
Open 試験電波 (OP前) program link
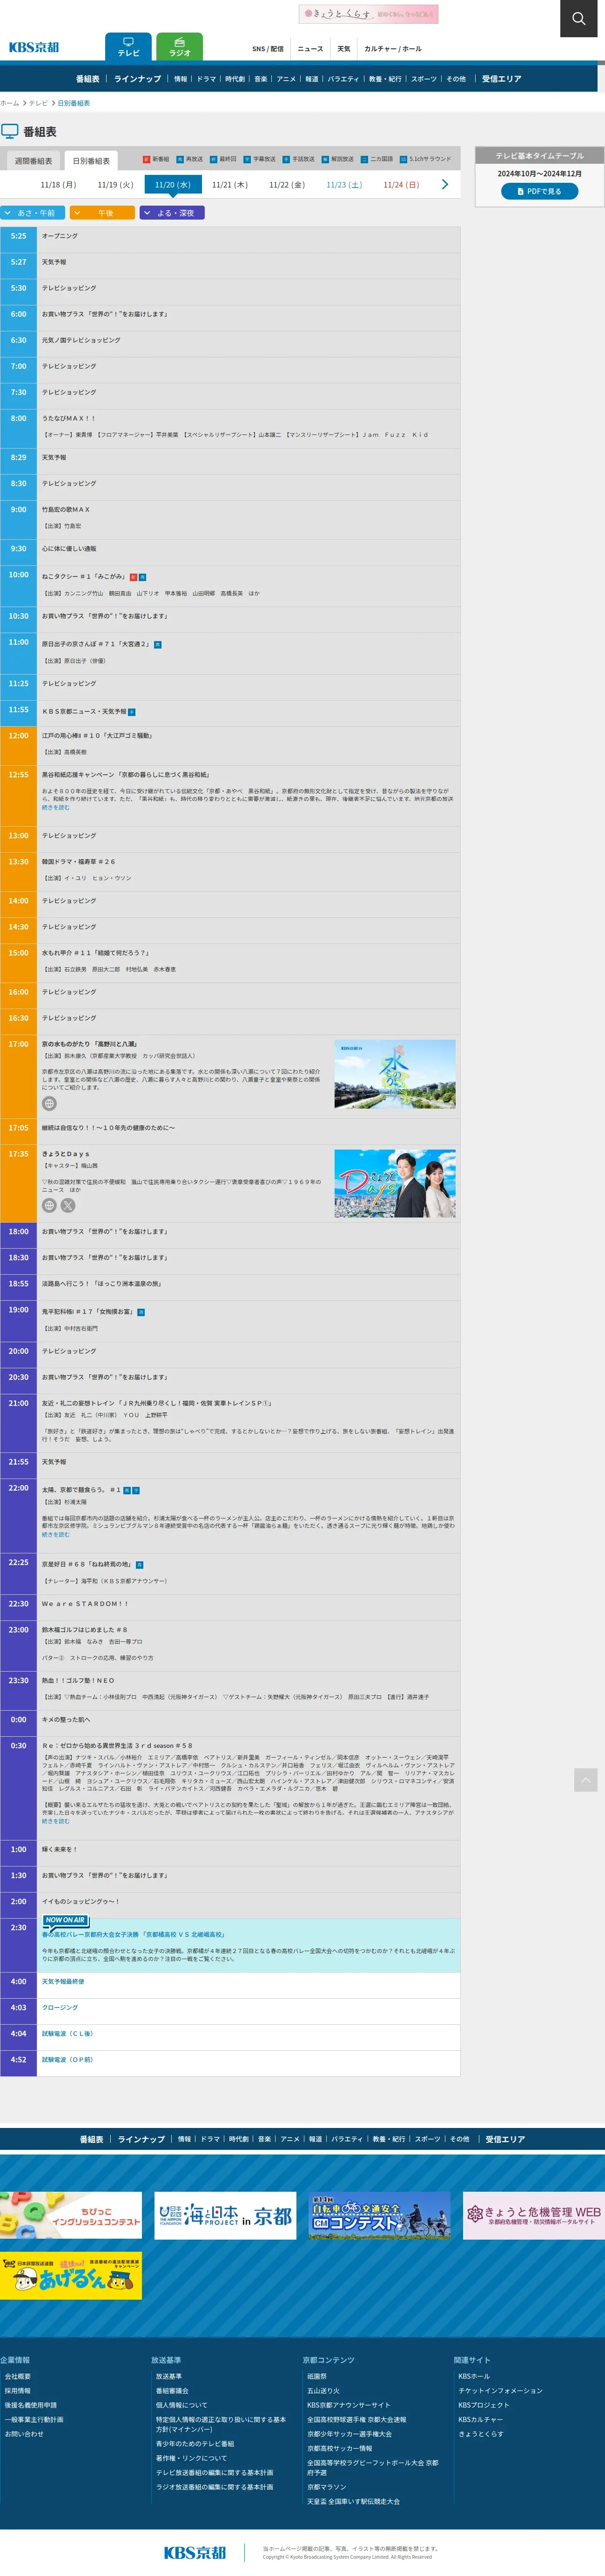click(67, 2059)
